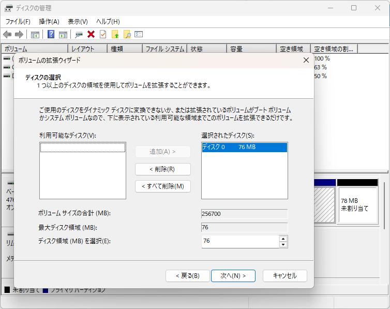The width and height of the screenshot is (390, 309).
Task: Click the disk map vertical scrollbar
Action: click(x=385, y=205)
